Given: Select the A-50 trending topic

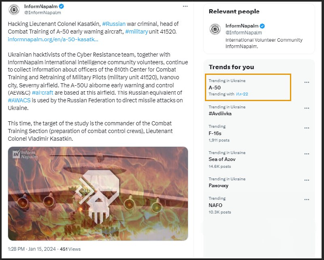Looking at the screenshot, I should pyautogui.click(x=215, y=87).
